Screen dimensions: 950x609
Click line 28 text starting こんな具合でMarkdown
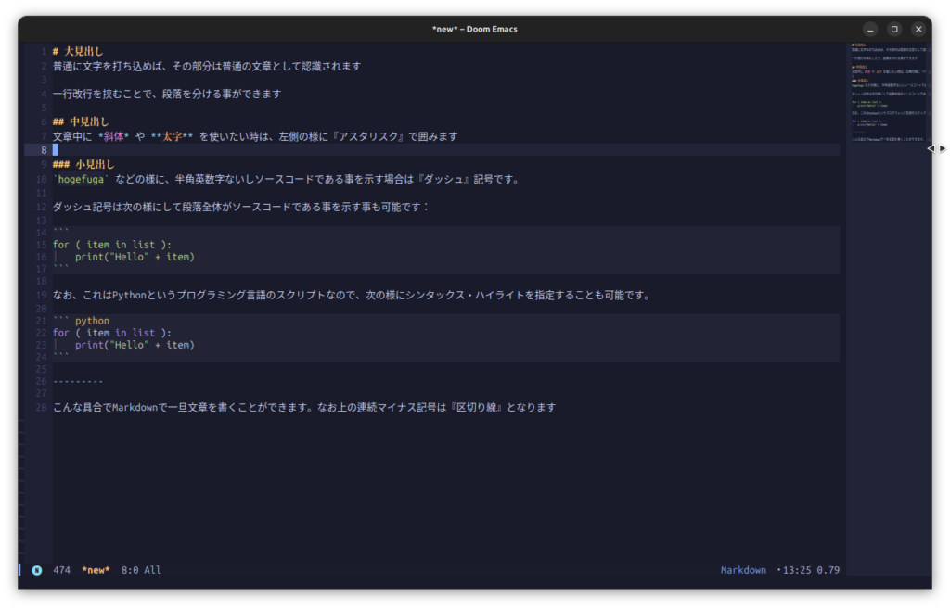tap(304, 408)
